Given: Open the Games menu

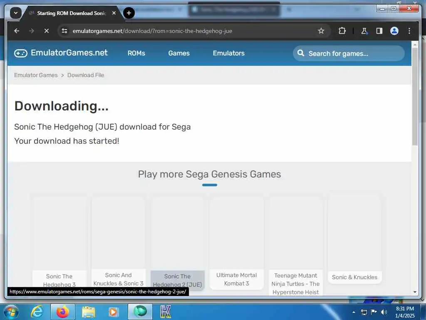Looking at the screenshot, I should pyautogui.click(x=179, y=53).
